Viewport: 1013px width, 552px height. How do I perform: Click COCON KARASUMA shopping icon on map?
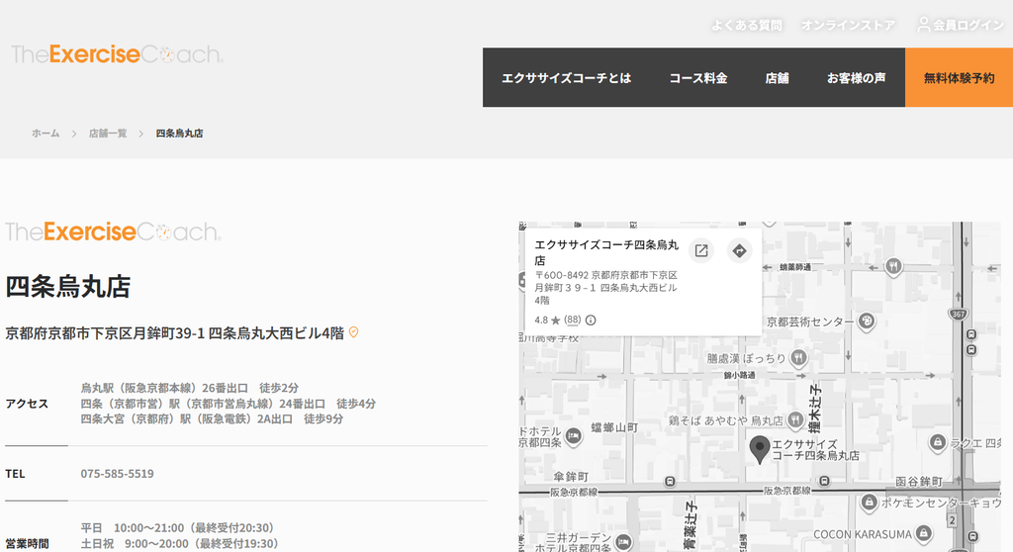[925, 534]
